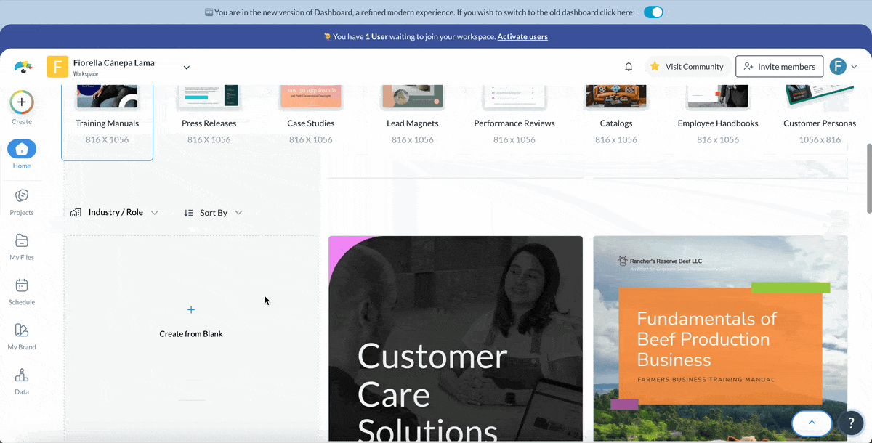Go to Home in the sidebar
The image size is (872, 443).
coord(22,150)
